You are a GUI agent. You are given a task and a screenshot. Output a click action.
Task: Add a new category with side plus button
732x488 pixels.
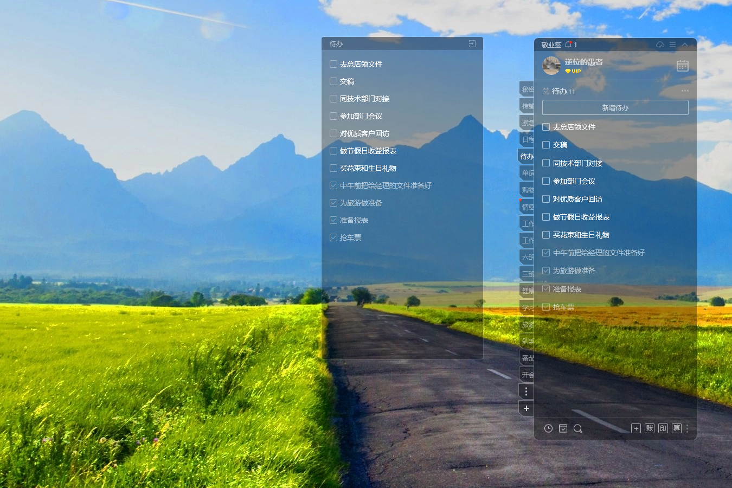[526, 408]
